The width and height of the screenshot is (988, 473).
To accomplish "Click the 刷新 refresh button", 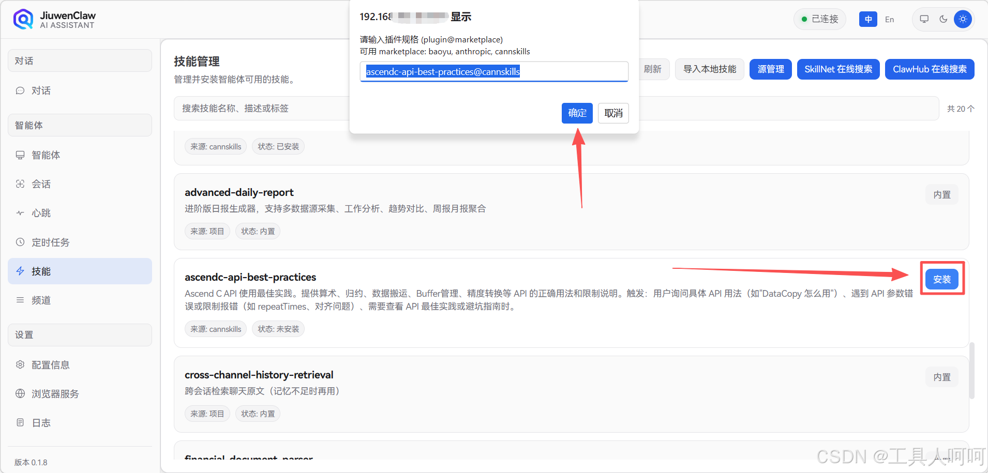I will click(x=654, y=69).
